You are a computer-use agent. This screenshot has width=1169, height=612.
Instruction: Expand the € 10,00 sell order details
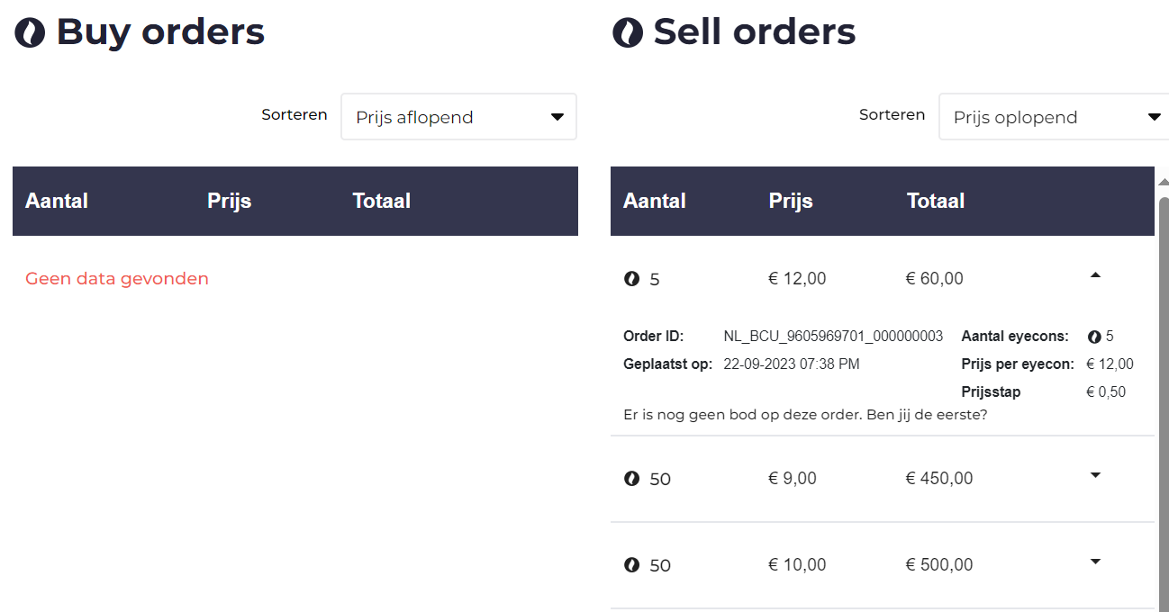tap(1095, 562)
